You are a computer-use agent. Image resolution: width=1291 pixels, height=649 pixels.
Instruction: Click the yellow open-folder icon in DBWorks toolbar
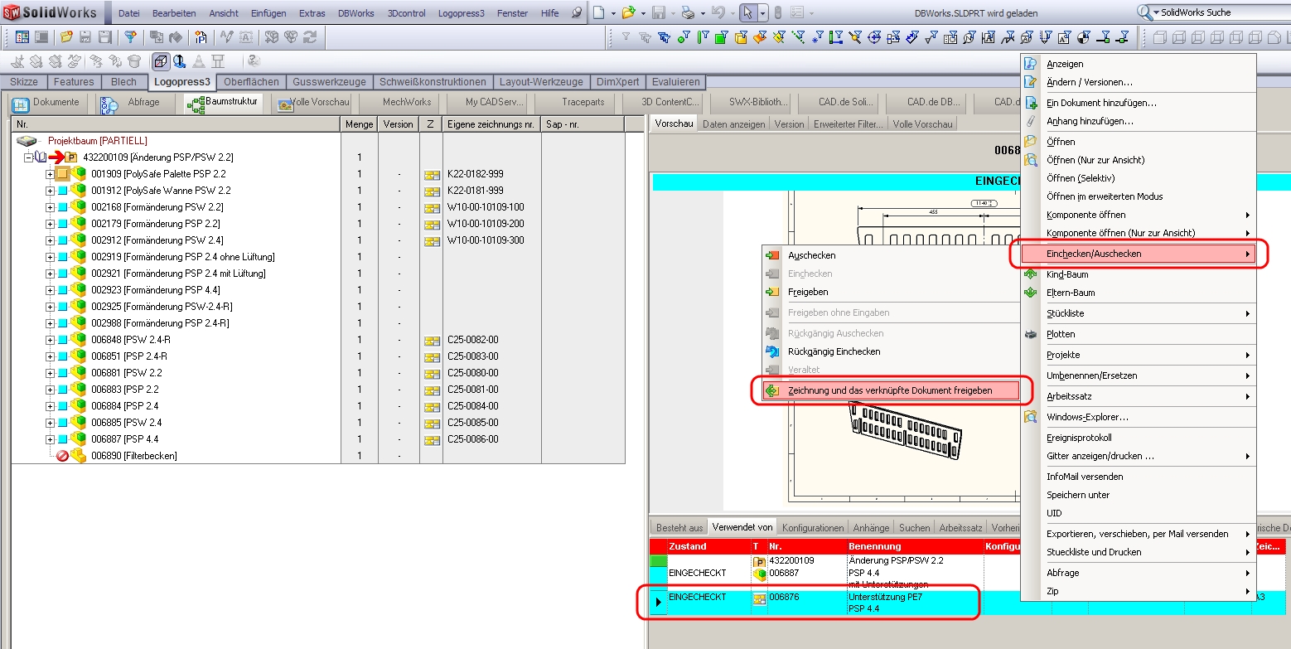(66, 37)
